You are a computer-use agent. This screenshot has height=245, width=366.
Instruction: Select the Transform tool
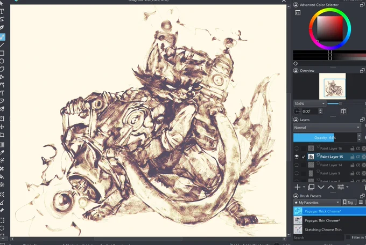click(x=2, y=119)
